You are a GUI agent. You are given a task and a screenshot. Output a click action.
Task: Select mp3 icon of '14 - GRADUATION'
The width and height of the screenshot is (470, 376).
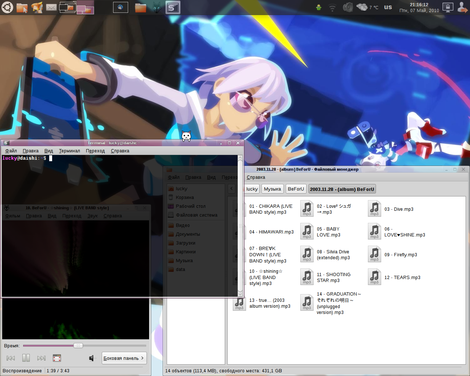pyautogui.click(x=307, y=303)
